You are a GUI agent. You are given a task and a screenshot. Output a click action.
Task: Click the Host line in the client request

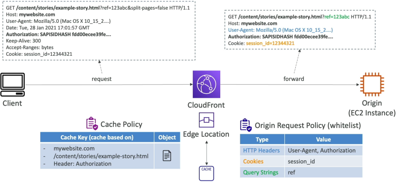(30, 14)
